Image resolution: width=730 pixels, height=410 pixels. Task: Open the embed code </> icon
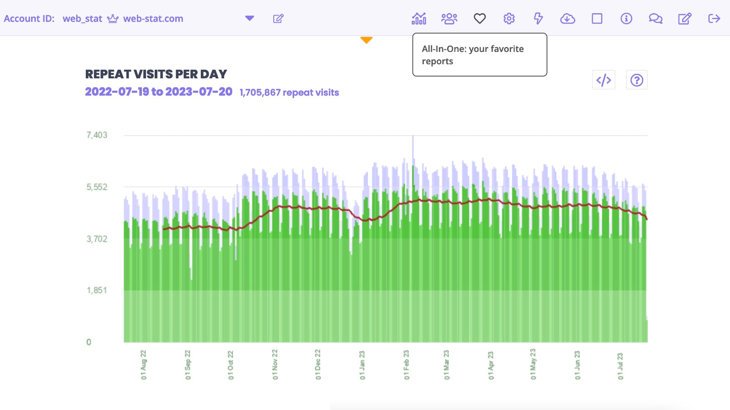point(604,80)
